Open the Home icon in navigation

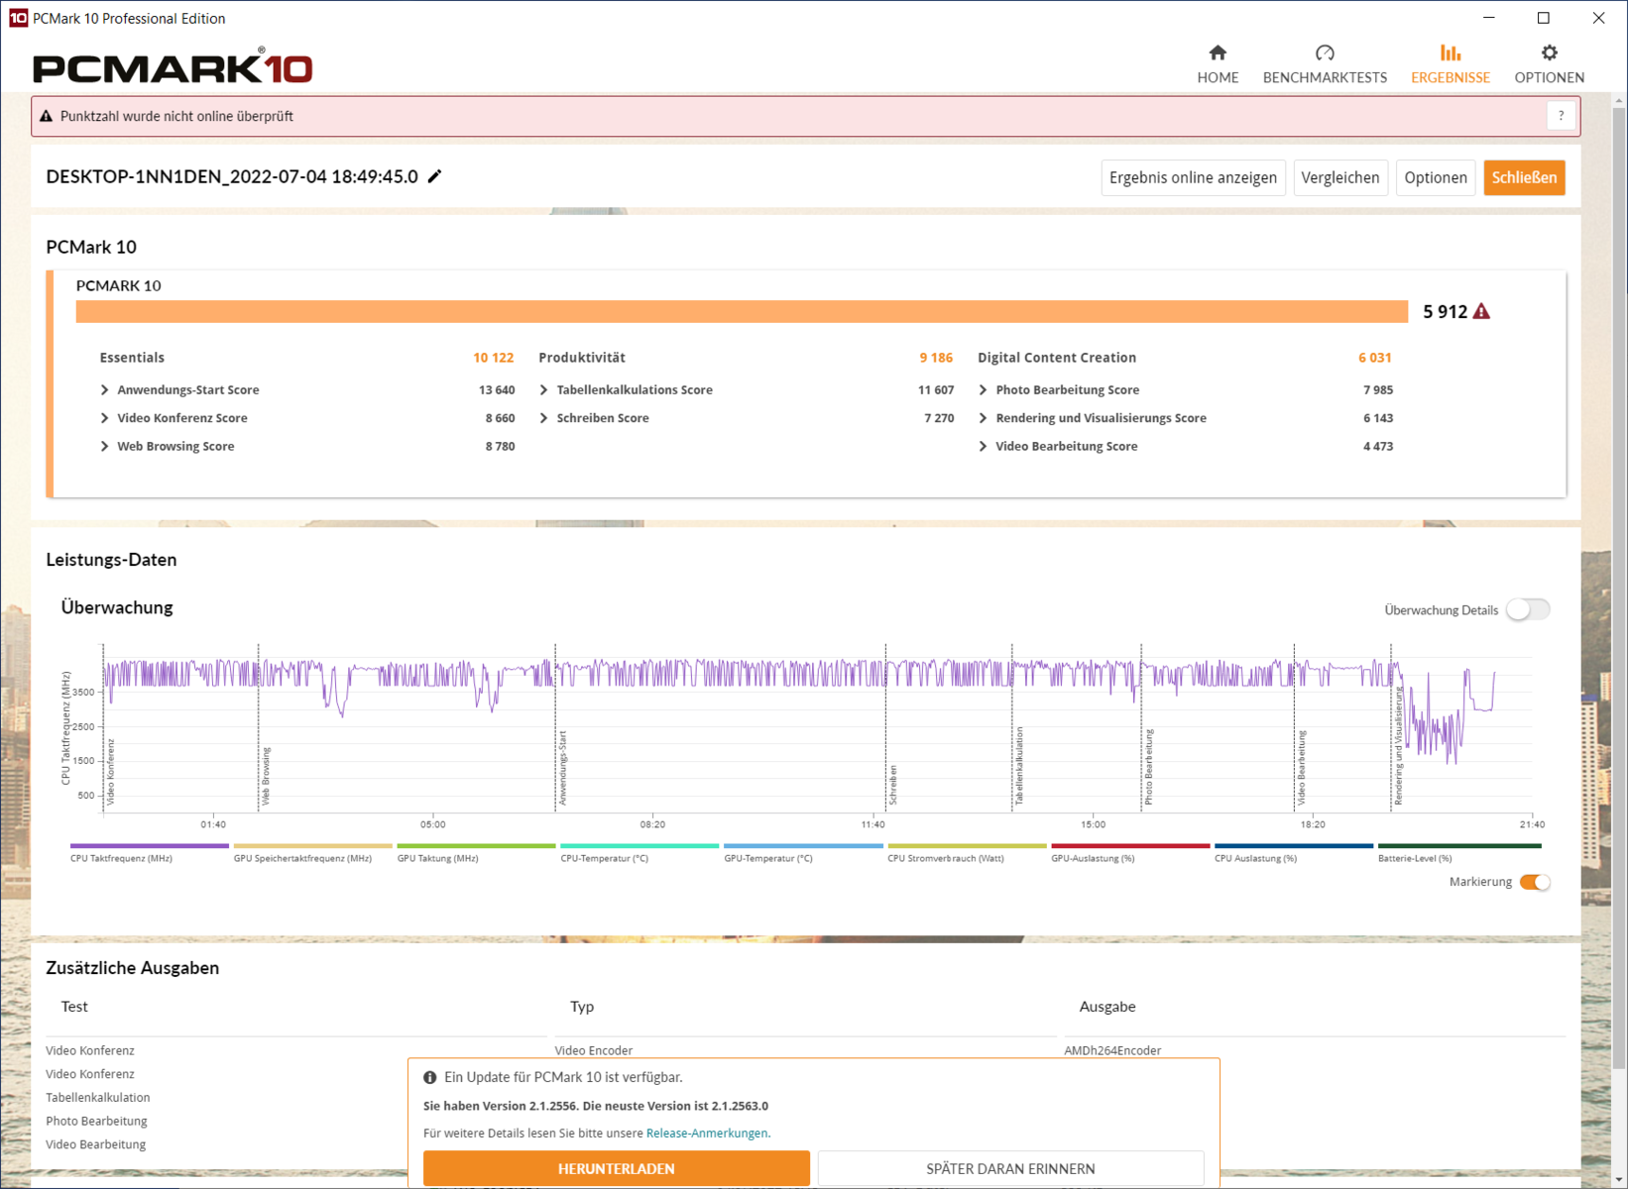[1218, 53]
